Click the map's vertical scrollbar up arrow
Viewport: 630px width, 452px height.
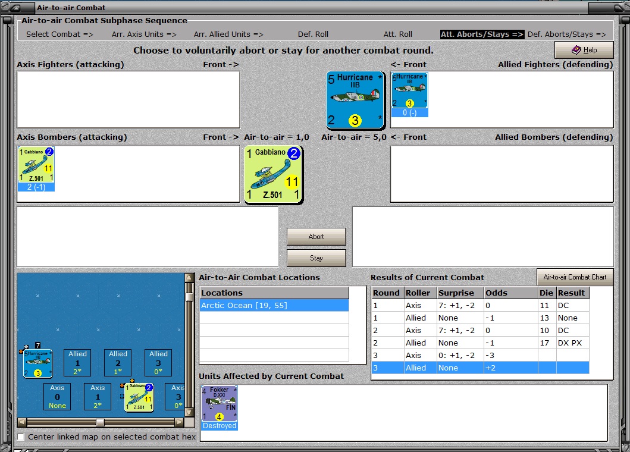pos(189,278)
